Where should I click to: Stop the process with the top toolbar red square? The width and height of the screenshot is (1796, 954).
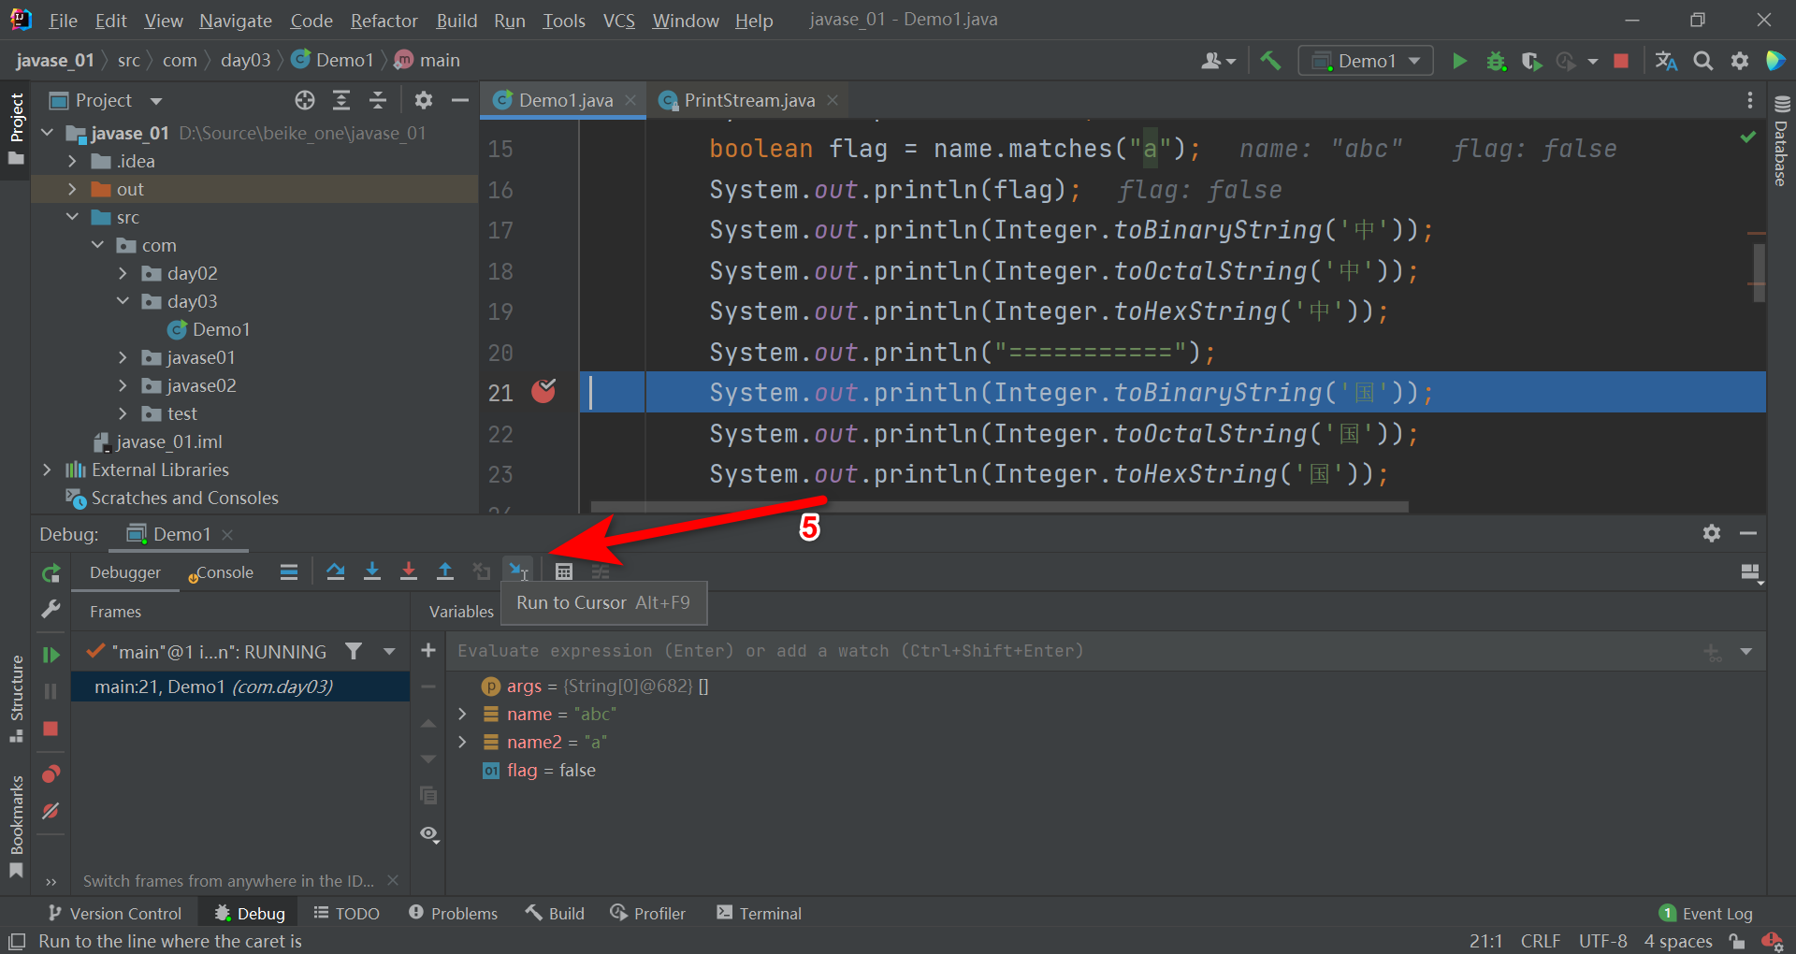click(1622, 61)
